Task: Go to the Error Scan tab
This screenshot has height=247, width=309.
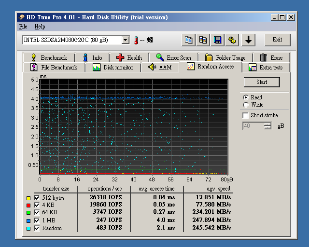Action: (x=173, y=57)
